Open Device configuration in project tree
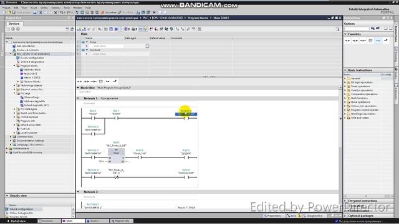399x224 pixels. [32, 58]
